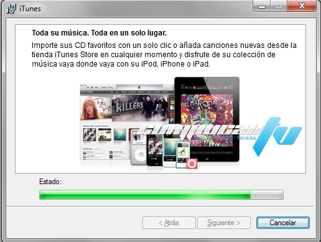
Task: Close the iTunes installer window
Action: [x=302, y=6]
